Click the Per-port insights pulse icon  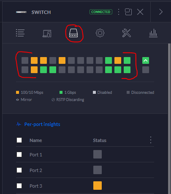point(19,124)
